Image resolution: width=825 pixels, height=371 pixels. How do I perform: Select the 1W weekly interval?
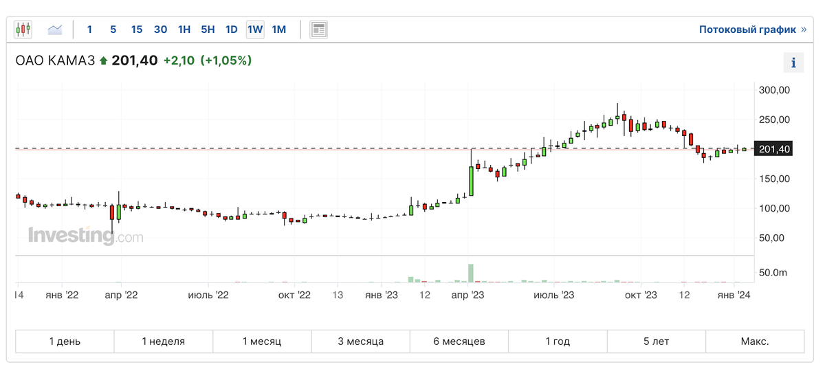[255, 30]
